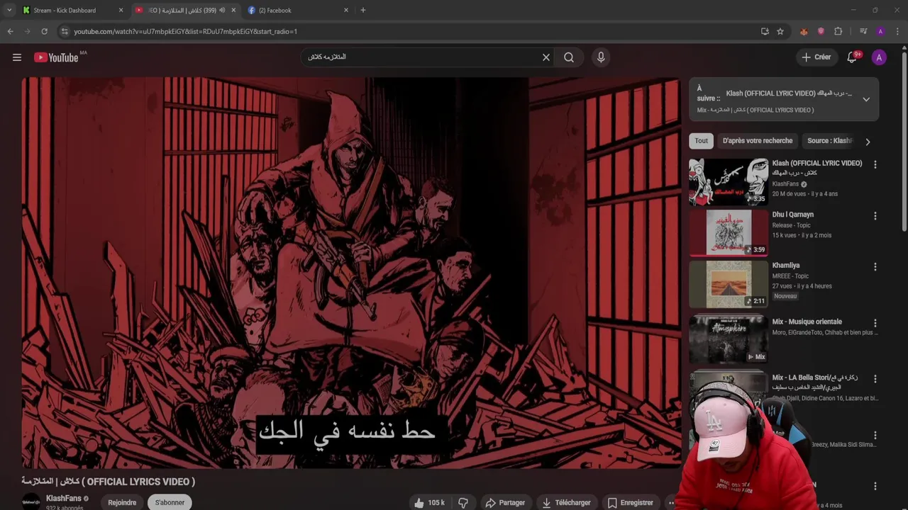Open KlashFans channel name link
The width and height of the screenshot is (908, 510).
click(64, 498)
